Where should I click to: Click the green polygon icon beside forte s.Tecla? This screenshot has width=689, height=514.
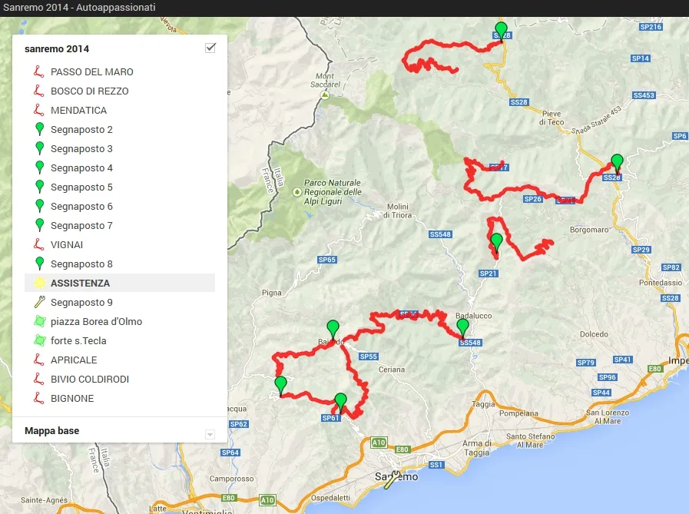(38, 341)
